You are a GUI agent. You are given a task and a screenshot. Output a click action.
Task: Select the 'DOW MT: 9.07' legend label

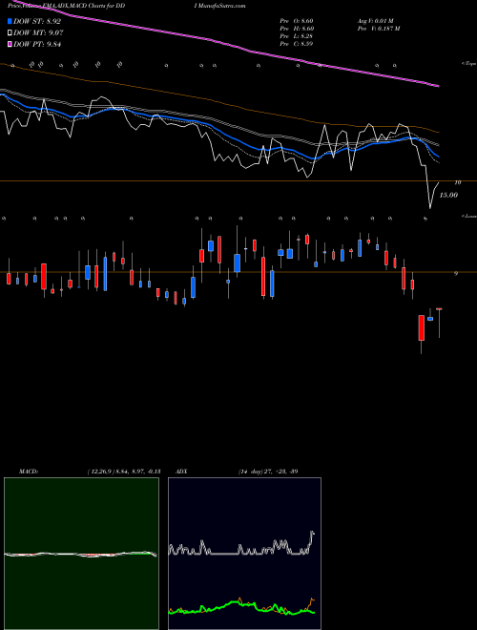(x=38, y=32)
